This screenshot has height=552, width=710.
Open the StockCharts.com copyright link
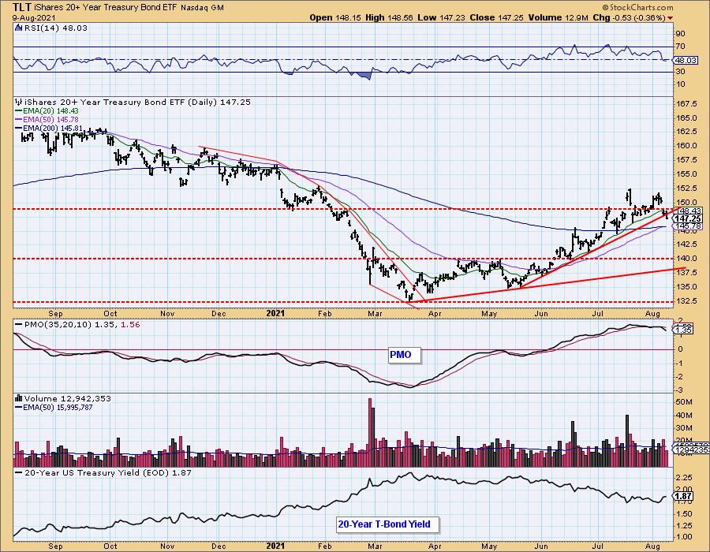[637, 7]
